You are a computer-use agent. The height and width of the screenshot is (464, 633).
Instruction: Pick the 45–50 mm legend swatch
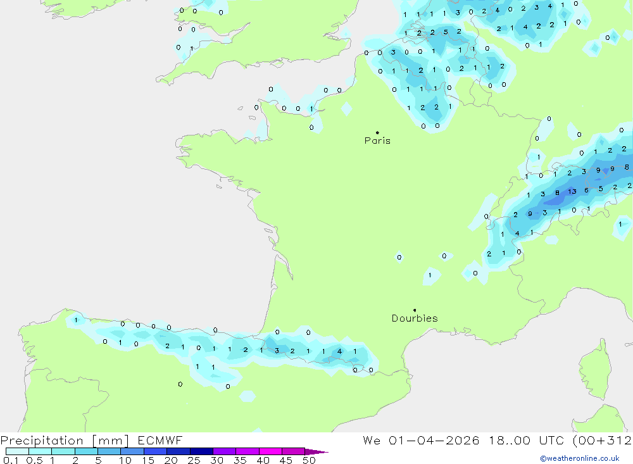(293, 451)
